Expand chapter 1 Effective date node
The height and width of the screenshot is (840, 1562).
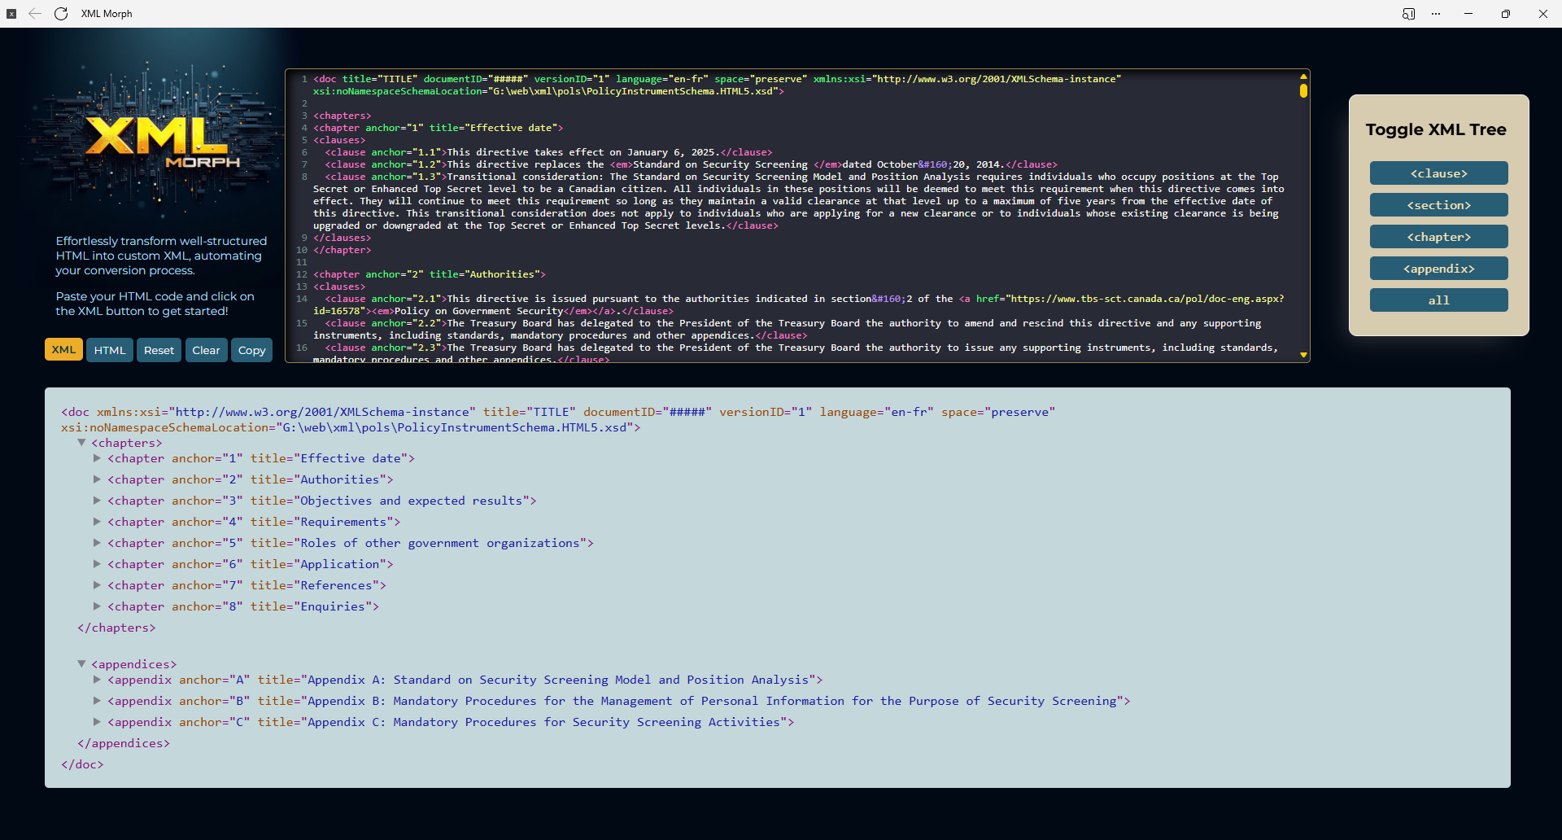98,458
